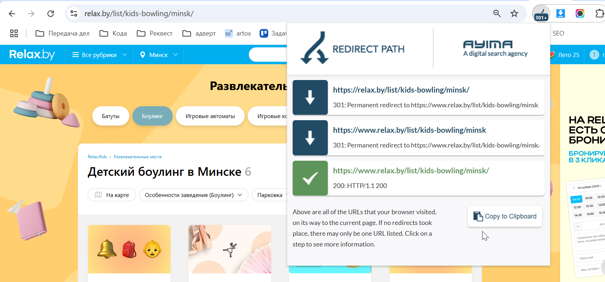This screenshot has width=605, height=282.
Task: Open the zoom magnifier icon in address bar
Action: pyautogui.click(x=497, y=14)
